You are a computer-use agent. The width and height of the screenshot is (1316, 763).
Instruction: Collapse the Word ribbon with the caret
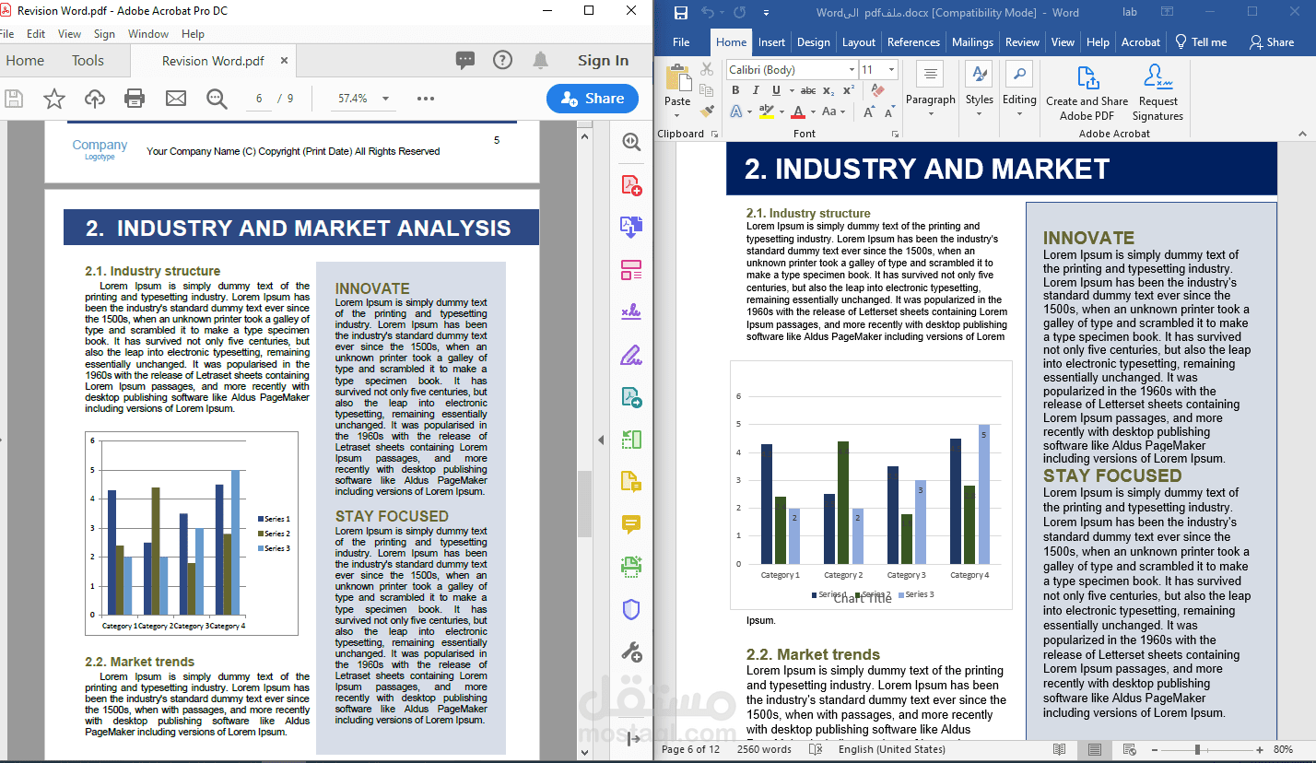point(1301,134)
